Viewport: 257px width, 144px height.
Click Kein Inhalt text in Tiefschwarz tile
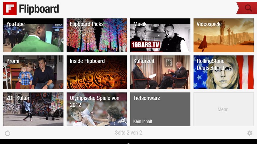pyautogui.click(x=143, y=121)
